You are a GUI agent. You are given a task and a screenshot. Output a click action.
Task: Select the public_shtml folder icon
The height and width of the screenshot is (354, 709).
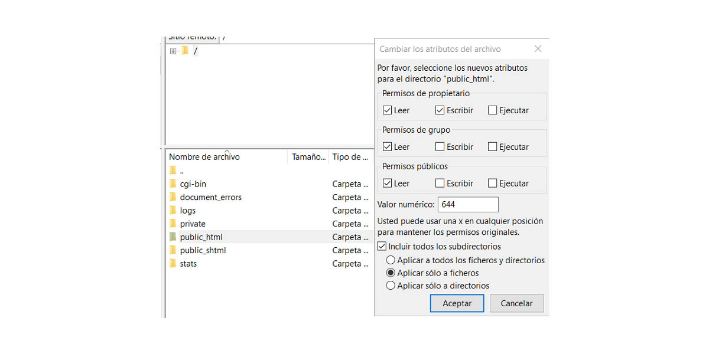coord(173,250)
